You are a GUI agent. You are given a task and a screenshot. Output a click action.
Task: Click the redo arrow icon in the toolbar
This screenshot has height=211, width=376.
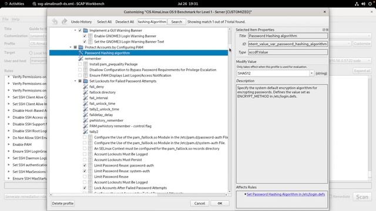point(64,22)
